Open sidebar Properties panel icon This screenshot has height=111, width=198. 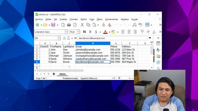(x=158, y=43)
